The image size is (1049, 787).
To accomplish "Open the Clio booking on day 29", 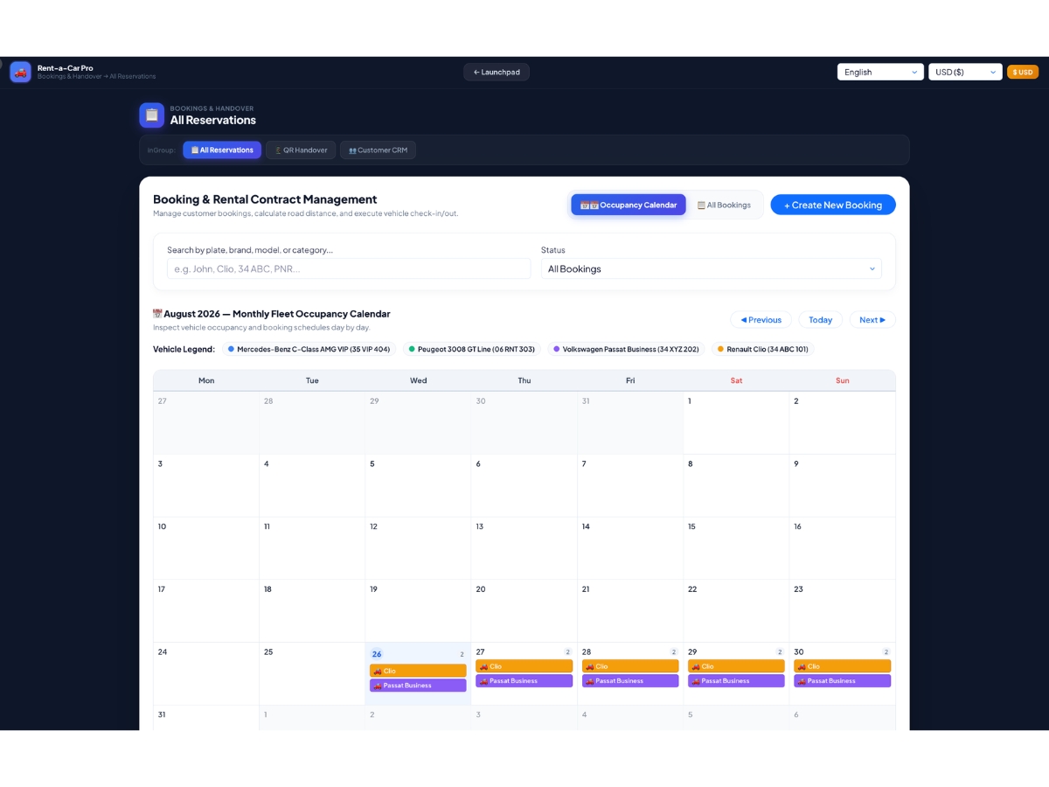I will click(x=736, y=666).
